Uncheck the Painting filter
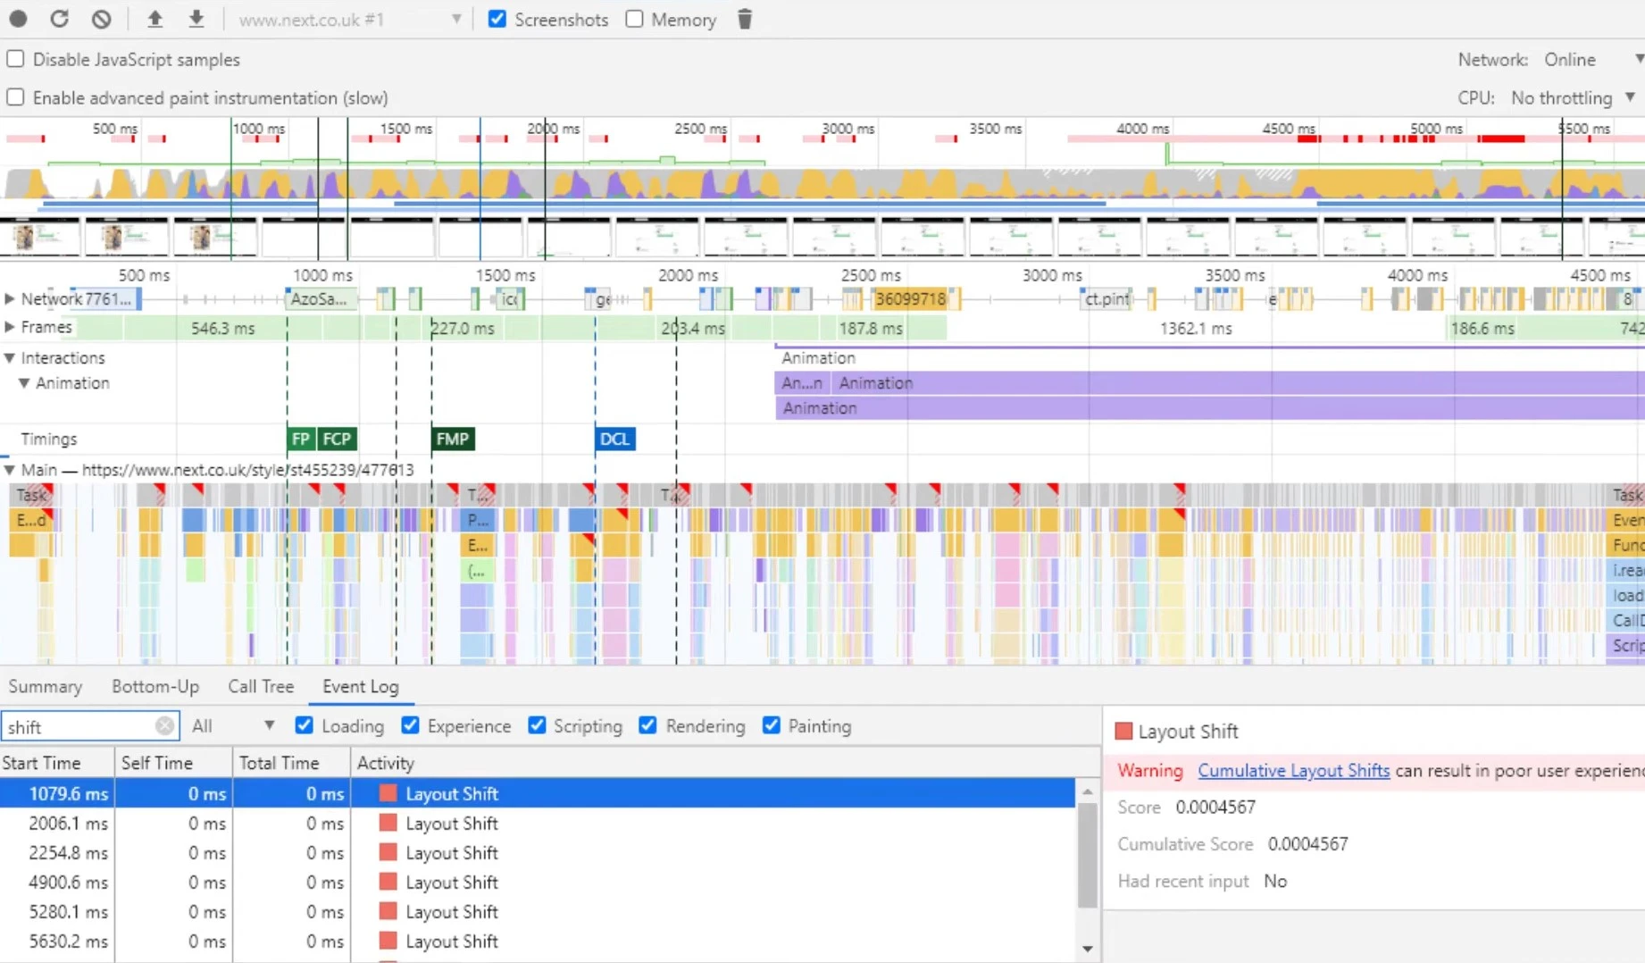The height and width of the screenshot is (963, 1645). (x=772, y=725)
